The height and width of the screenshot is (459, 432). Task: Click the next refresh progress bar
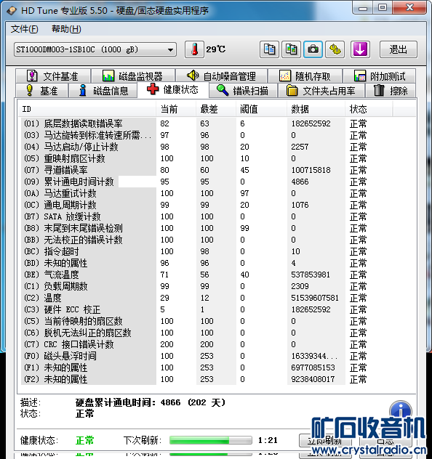pos(211,440)
